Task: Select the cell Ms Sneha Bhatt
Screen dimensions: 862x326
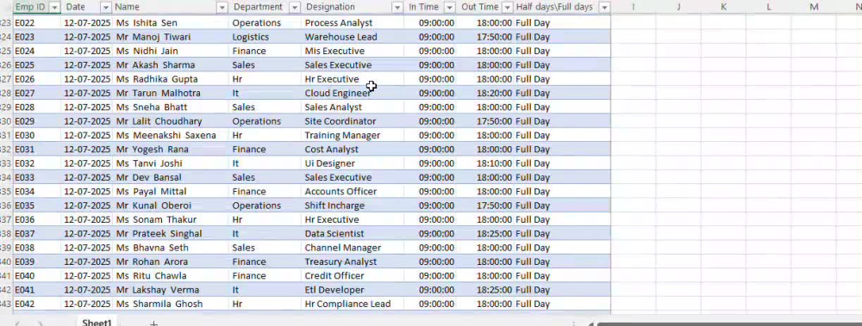Action: [171, 107]
